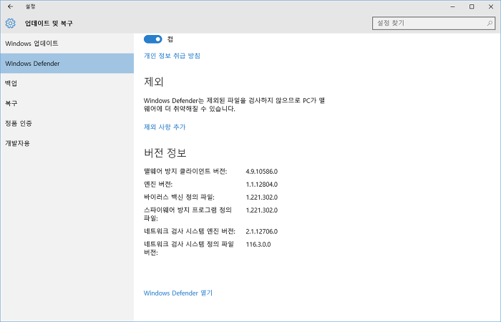This screenshot has height=322, width=501.
Task: Click the 1.1.12804.0 engine version value
Action: pos(262,185)
